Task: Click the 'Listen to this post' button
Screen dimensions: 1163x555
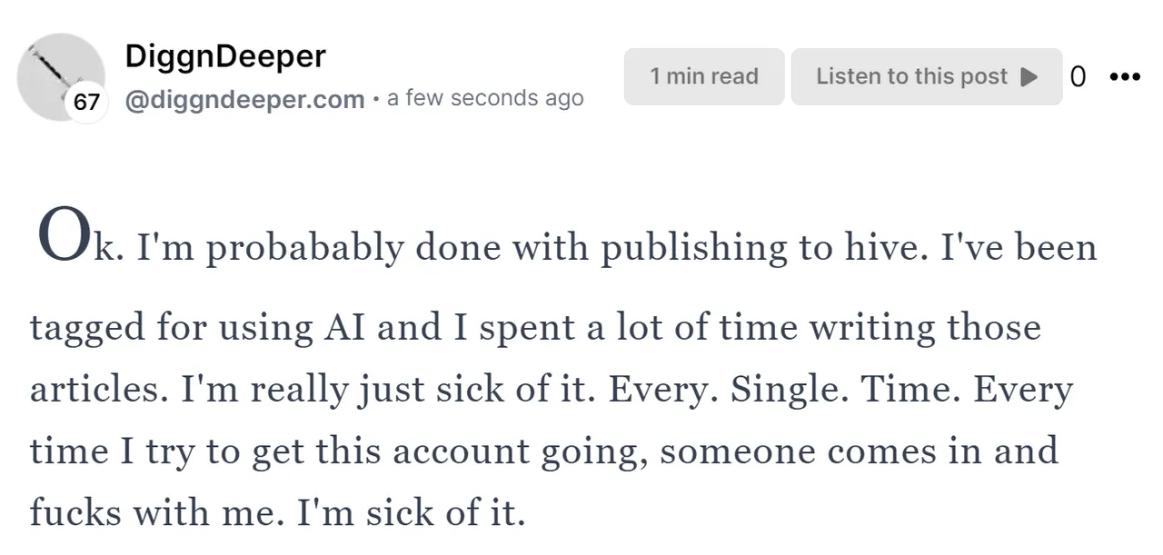Action: (x=927, y=76)
